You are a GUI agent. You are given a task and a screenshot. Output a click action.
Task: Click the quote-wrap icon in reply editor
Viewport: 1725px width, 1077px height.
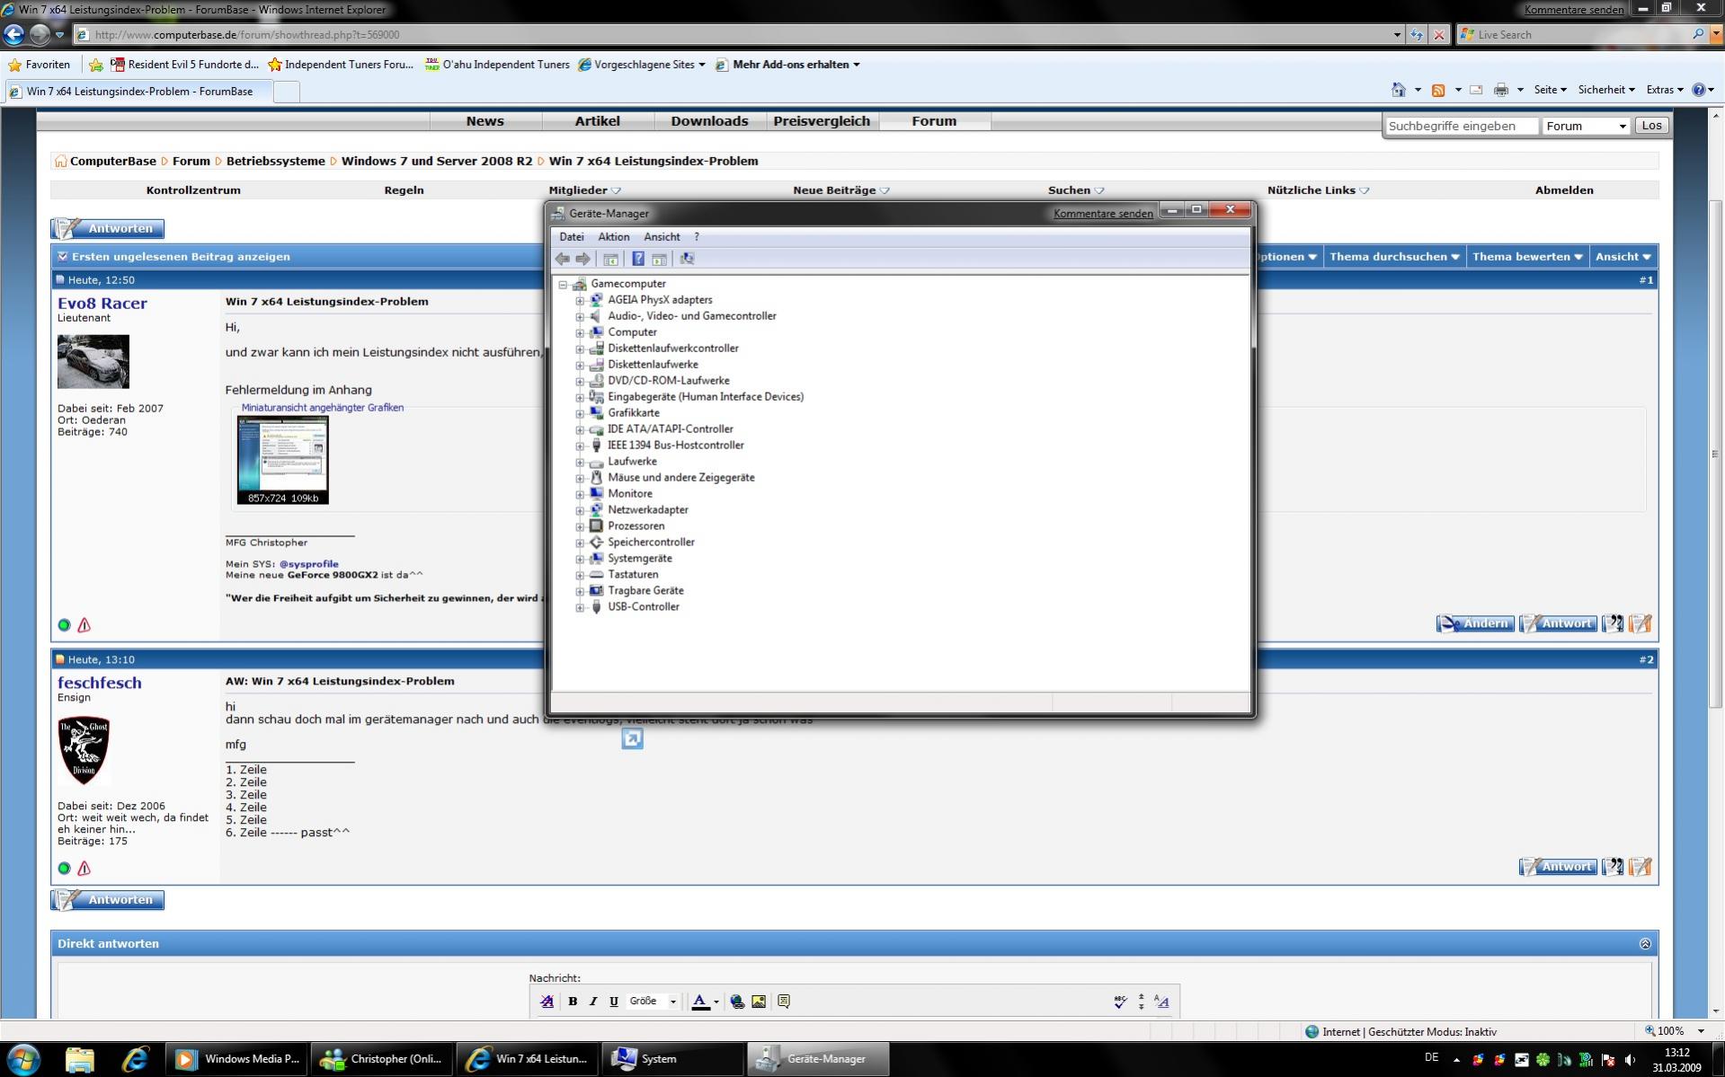[x=784, y=1002]
